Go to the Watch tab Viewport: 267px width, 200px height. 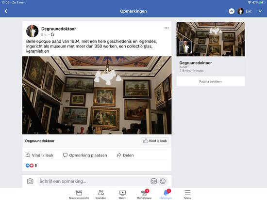click(122, 194)
